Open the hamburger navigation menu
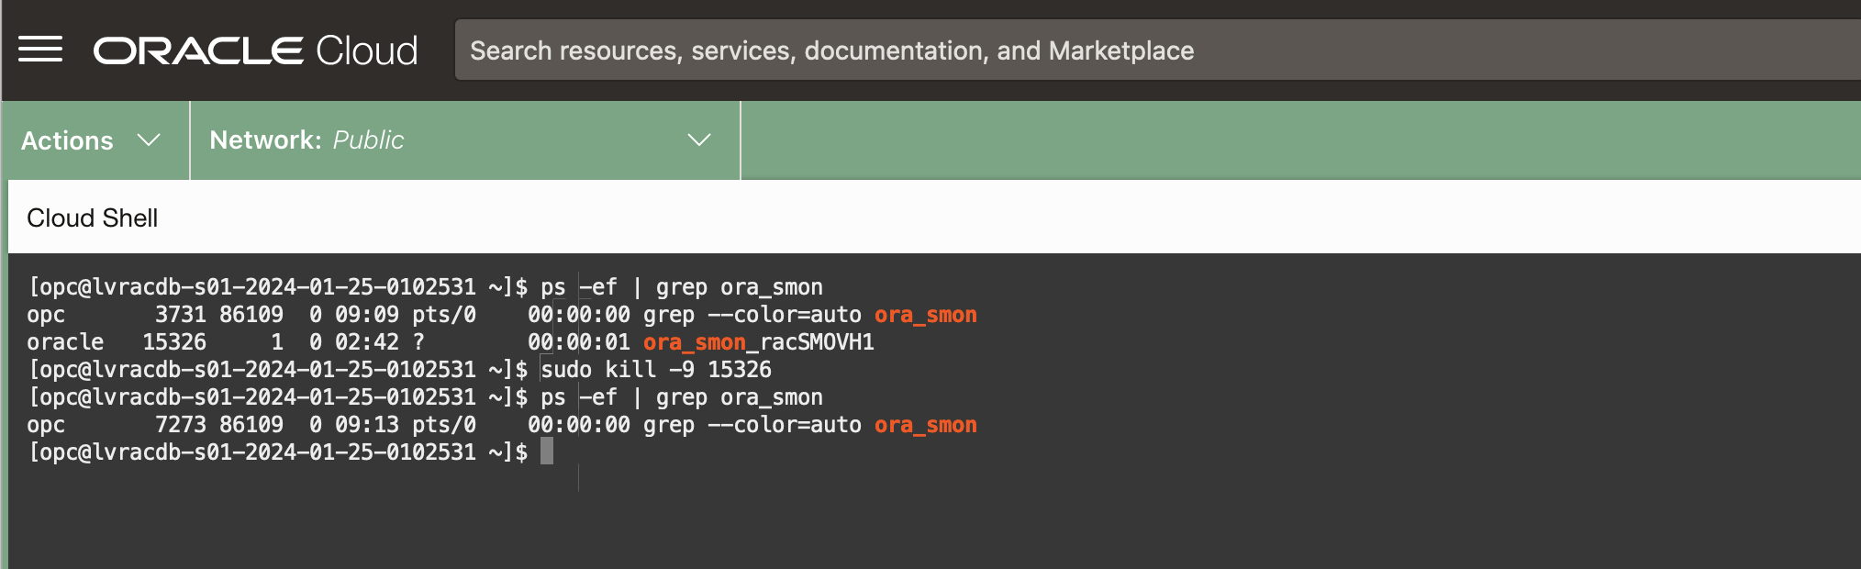Image resolution: width=1861 pixels, height=569 pixels. click(40, 50)
